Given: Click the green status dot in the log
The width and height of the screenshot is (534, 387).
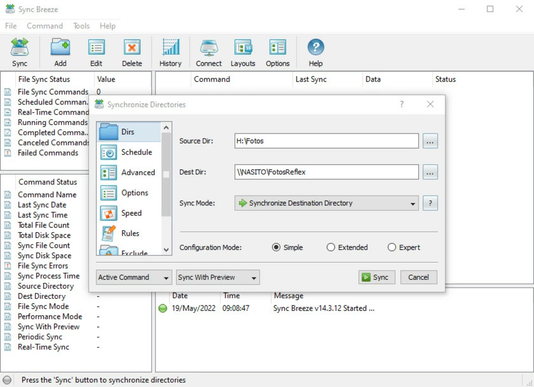Looking at the screenshot, I should point(163,309).
